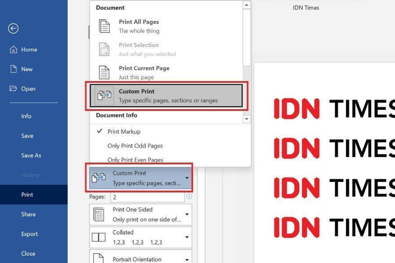Open the Print One Sided dropdown
The height and width of the screenshot is (263, 395).
click(140, 214)
